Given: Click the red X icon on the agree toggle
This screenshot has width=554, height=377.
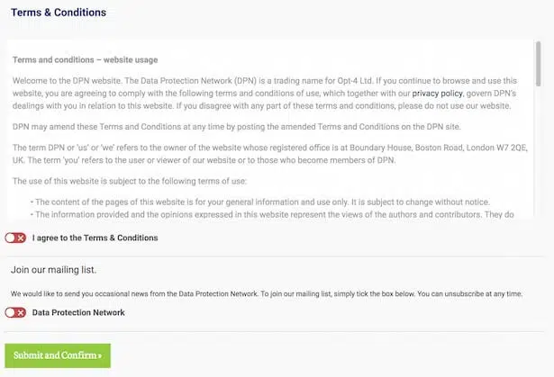Looking at the screenshot, I should [x=20, y=238].
